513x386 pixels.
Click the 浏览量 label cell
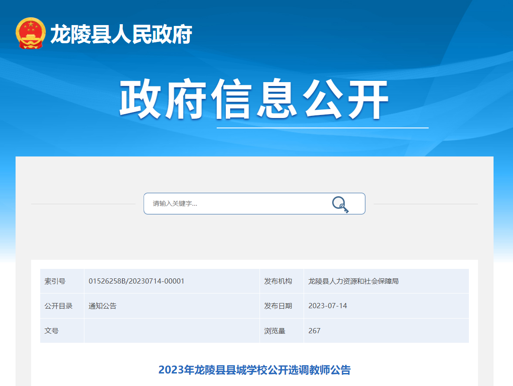pyautogui.click(x=282, y=331)
